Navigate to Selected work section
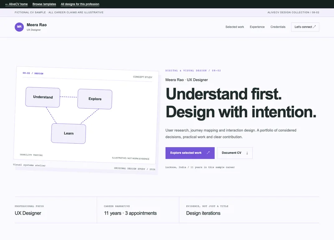Screen dimensions: 334x240 235,27
